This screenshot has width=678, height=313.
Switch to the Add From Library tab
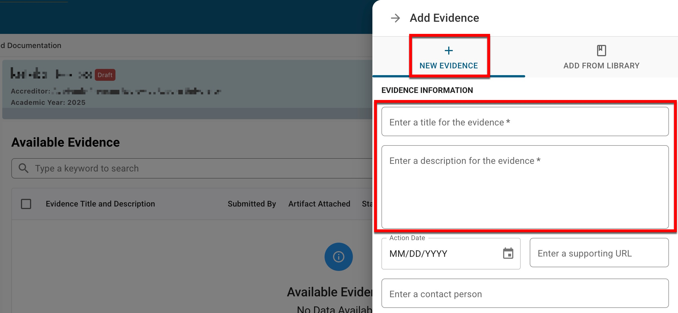pyautogui.click(x=601, y=66)
